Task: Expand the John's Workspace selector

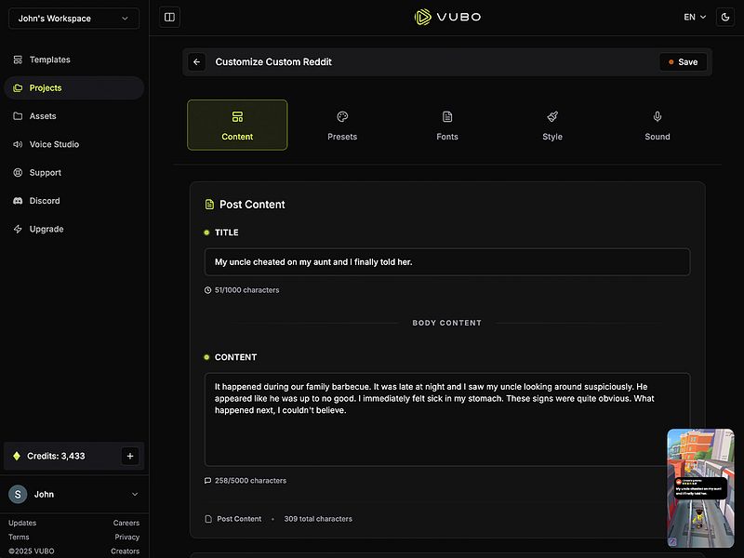Action: point(73,18)
